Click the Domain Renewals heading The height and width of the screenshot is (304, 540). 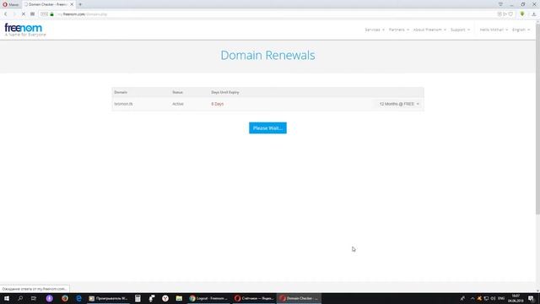click(x=267, y=55)
